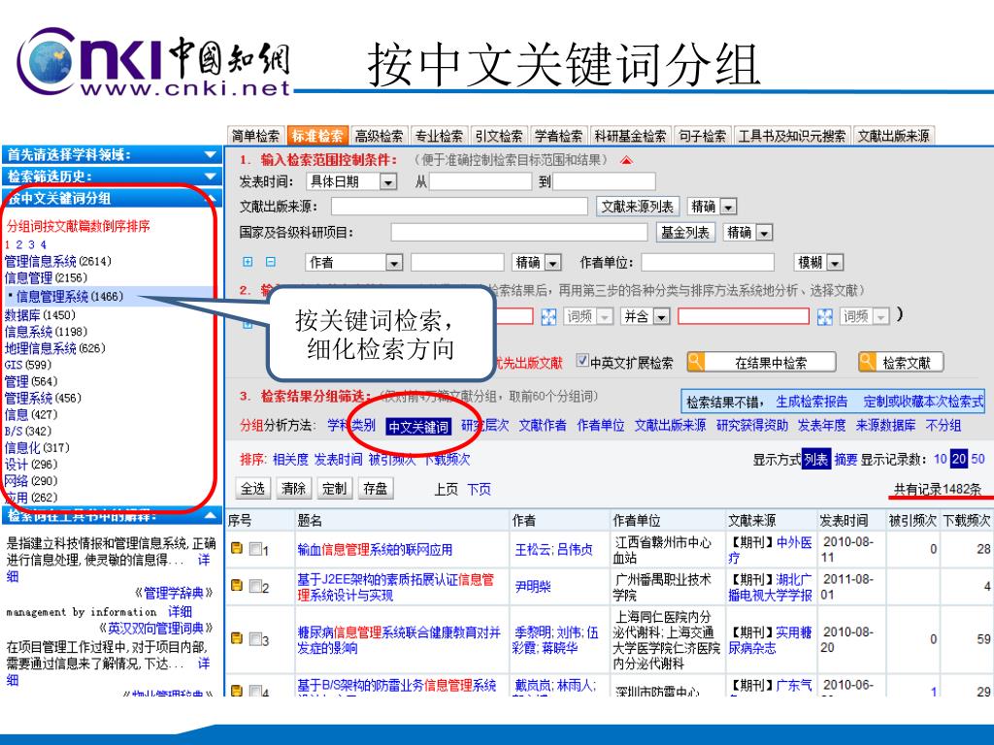
Task: Click the yellow document icon in row 3
Action: pyautogui.click(x=237, y=638)
